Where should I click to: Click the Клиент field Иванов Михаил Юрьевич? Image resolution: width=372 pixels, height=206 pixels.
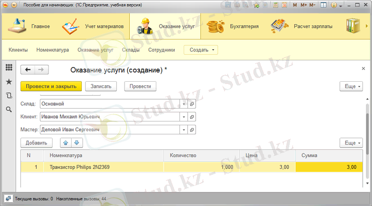[110, 117]
